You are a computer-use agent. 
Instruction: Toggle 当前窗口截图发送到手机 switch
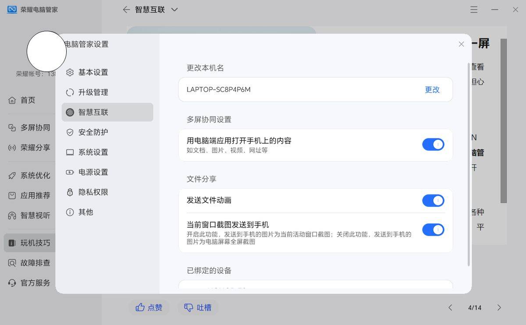(433, 230)
